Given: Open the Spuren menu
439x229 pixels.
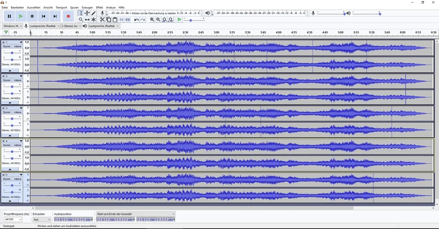Looking at the screenshot, I should coord(74,8).
